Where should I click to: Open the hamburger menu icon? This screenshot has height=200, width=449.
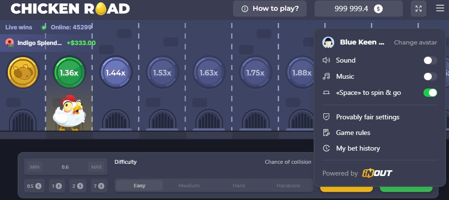point(440,8)
